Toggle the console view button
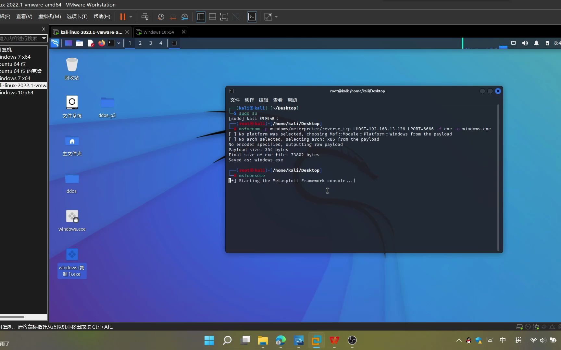561x350 pixels. (x=252, y=17)
